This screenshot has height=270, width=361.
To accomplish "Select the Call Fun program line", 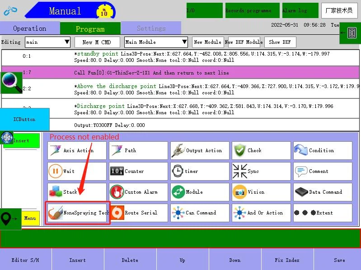I will pyautogui.click(x=181, y=72).
